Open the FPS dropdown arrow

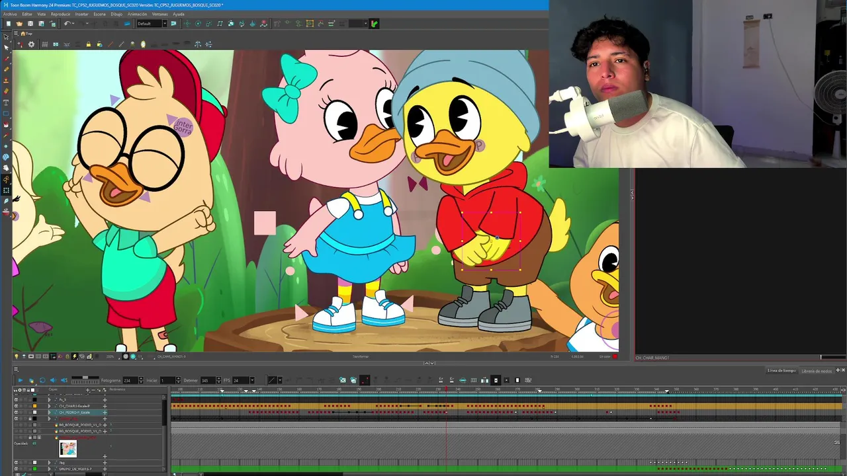(x=252, y=380)
